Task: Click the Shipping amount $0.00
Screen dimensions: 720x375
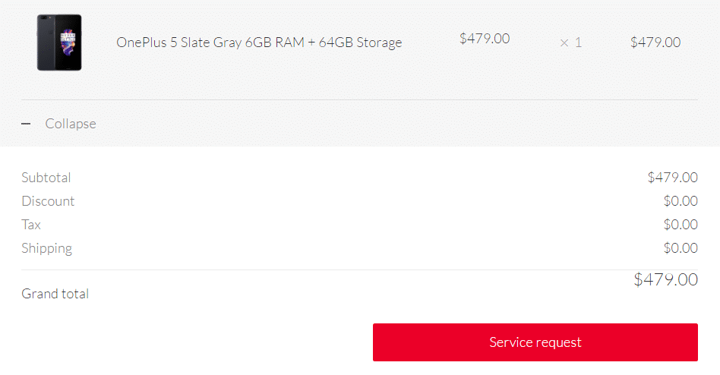Action: coord(680,248)
